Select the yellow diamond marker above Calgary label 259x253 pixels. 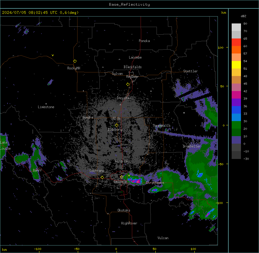click(122, 177)
